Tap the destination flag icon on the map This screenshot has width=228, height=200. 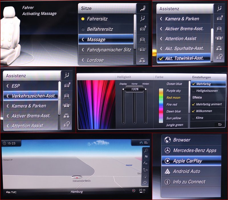coord(146,157)
